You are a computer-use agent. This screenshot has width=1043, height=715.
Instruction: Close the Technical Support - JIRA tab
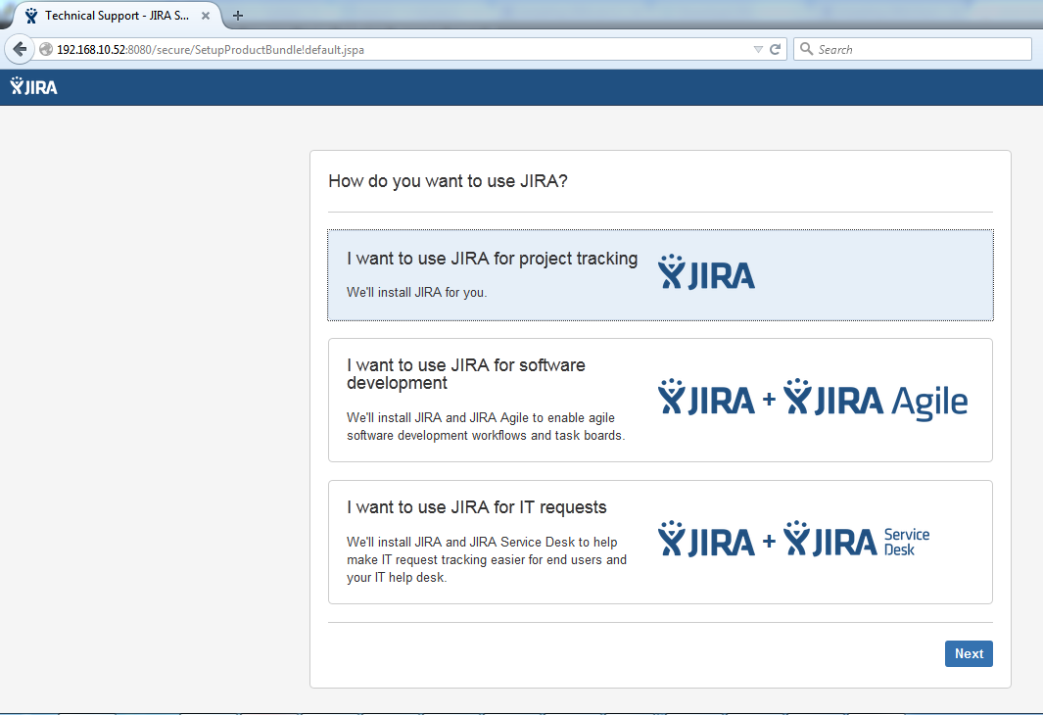coord(206,16)
